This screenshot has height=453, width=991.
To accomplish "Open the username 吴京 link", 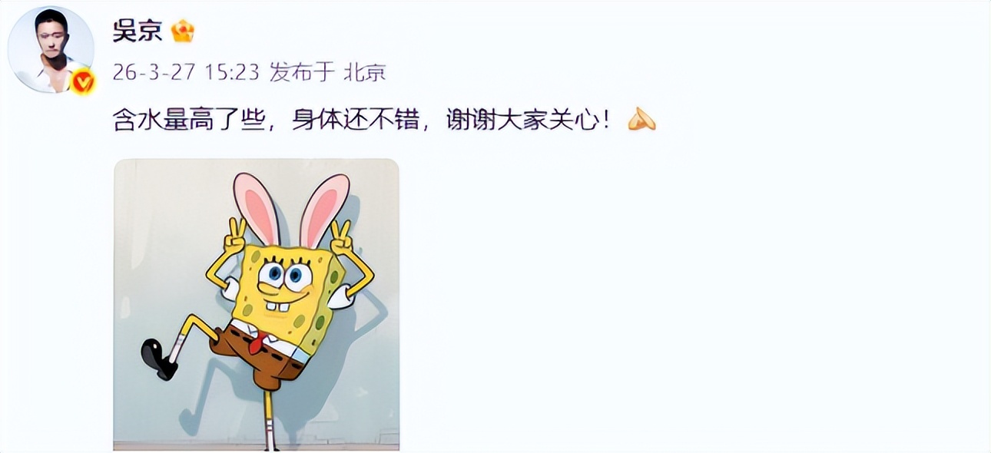I will click(138, 31).
